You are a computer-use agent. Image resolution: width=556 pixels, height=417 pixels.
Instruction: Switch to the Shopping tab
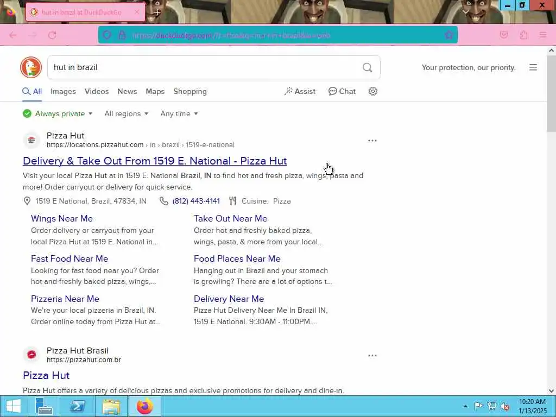pos(190,91)
